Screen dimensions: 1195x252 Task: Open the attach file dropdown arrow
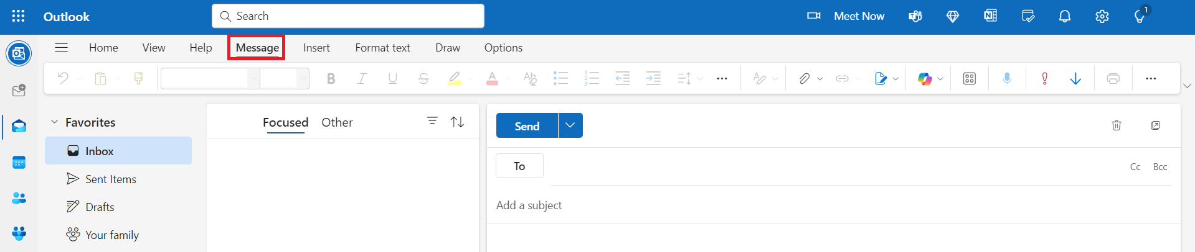point(819,79)
